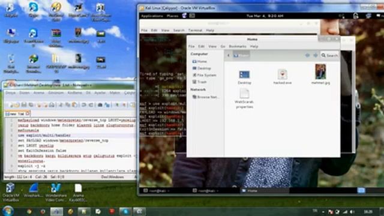Open the Ayarlar menu in Notepad++

pos(100,93)
